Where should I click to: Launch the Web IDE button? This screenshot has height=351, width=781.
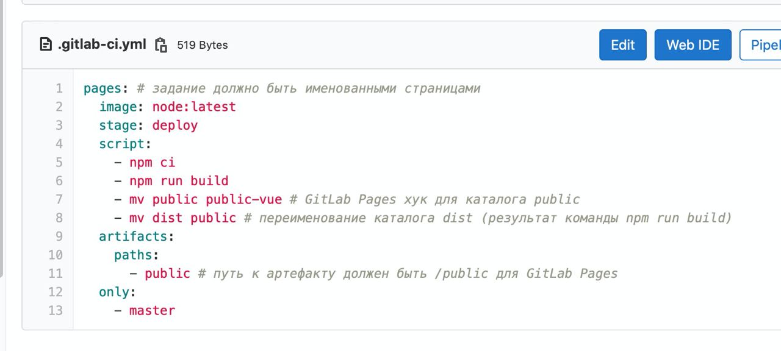(x=693, y=45)
